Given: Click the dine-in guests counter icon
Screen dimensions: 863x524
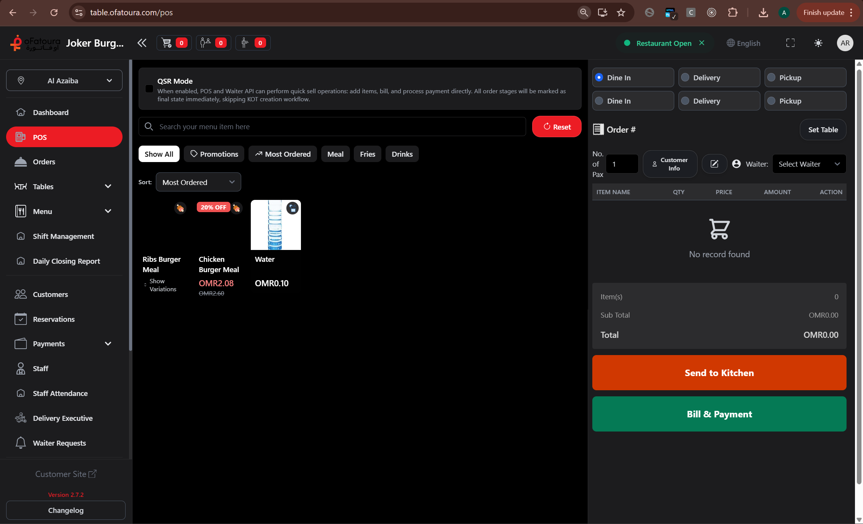Looking at the screenshot, I should click(x=206, y=43).
